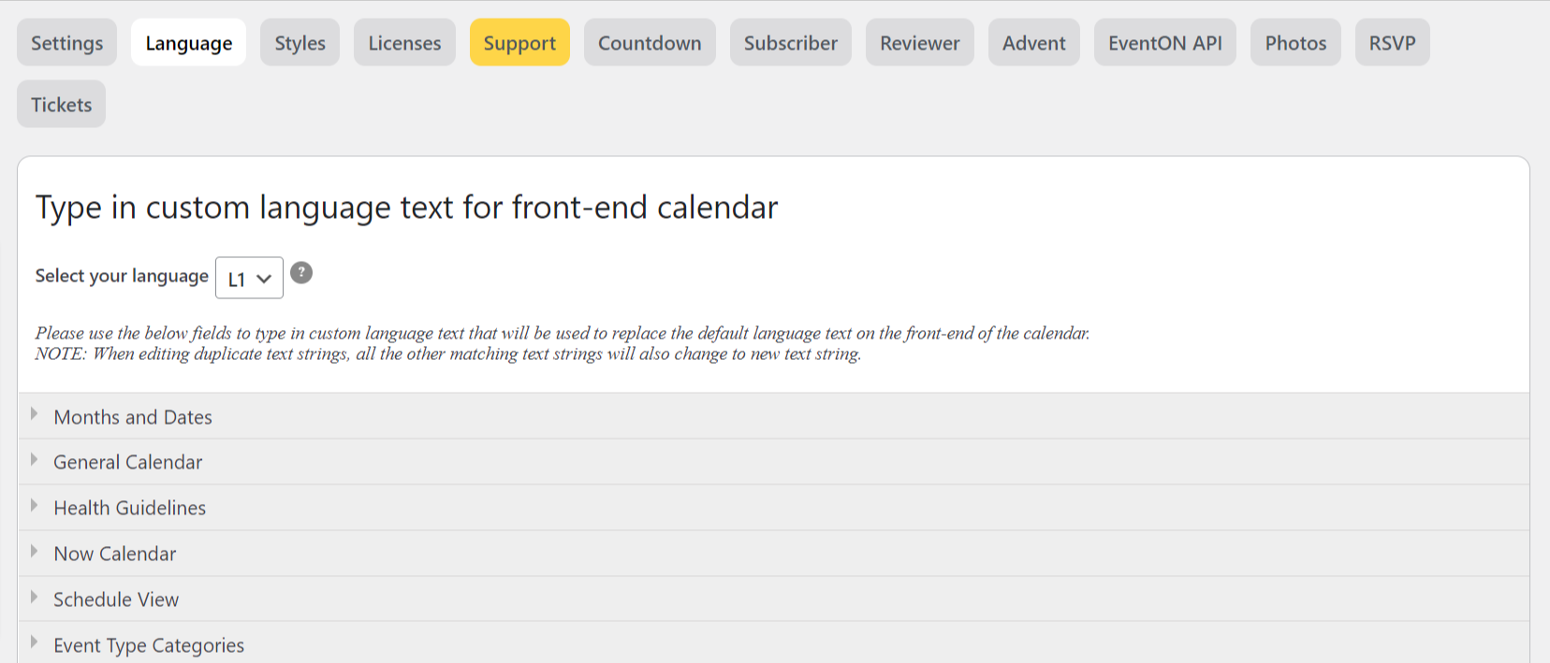
Task: Open the RSVP tab
Action: click(x=1392, y=42)
